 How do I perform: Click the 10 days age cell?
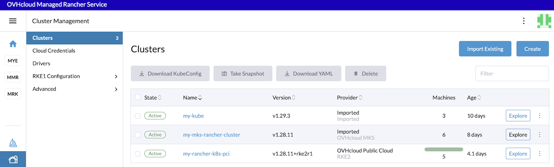click(476, 116)
